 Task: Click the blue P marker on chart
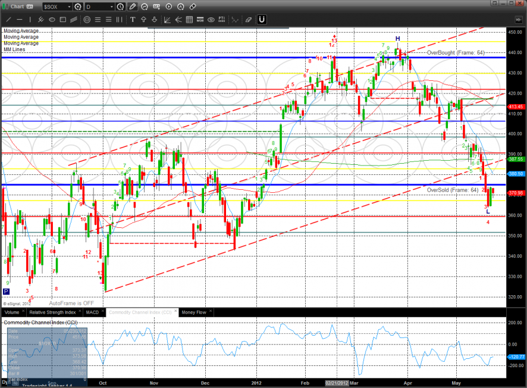6,292
